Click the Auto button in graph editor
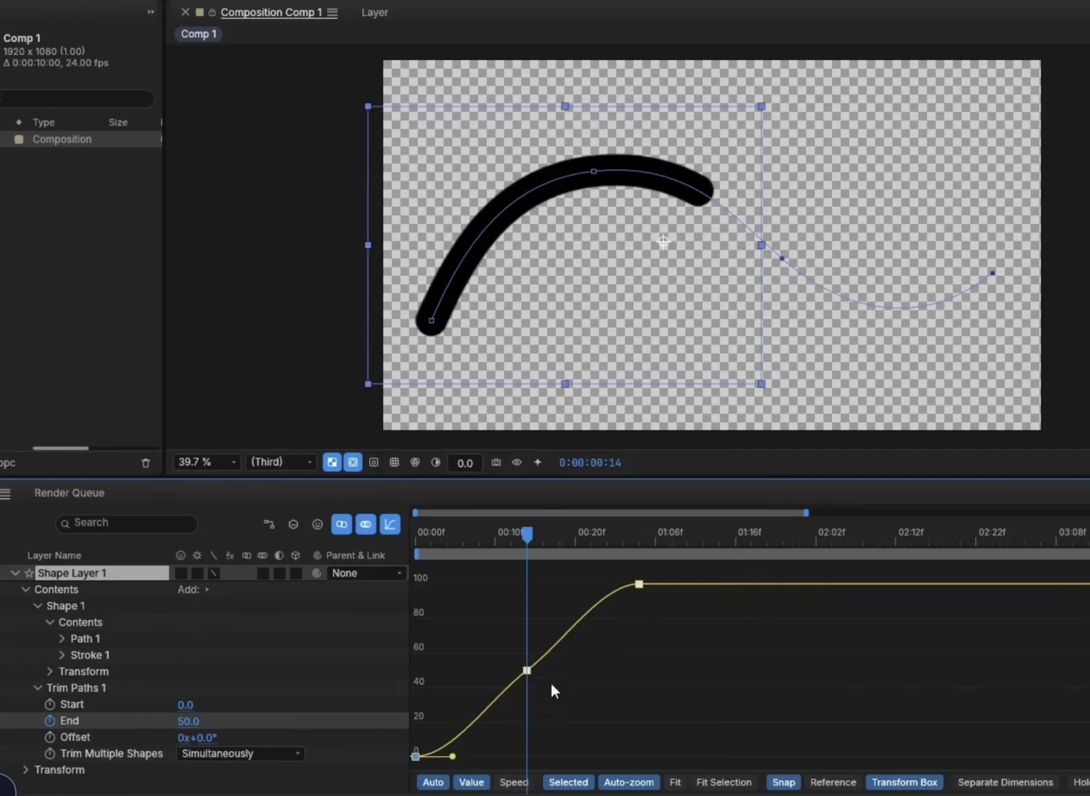 pos(433,782)
